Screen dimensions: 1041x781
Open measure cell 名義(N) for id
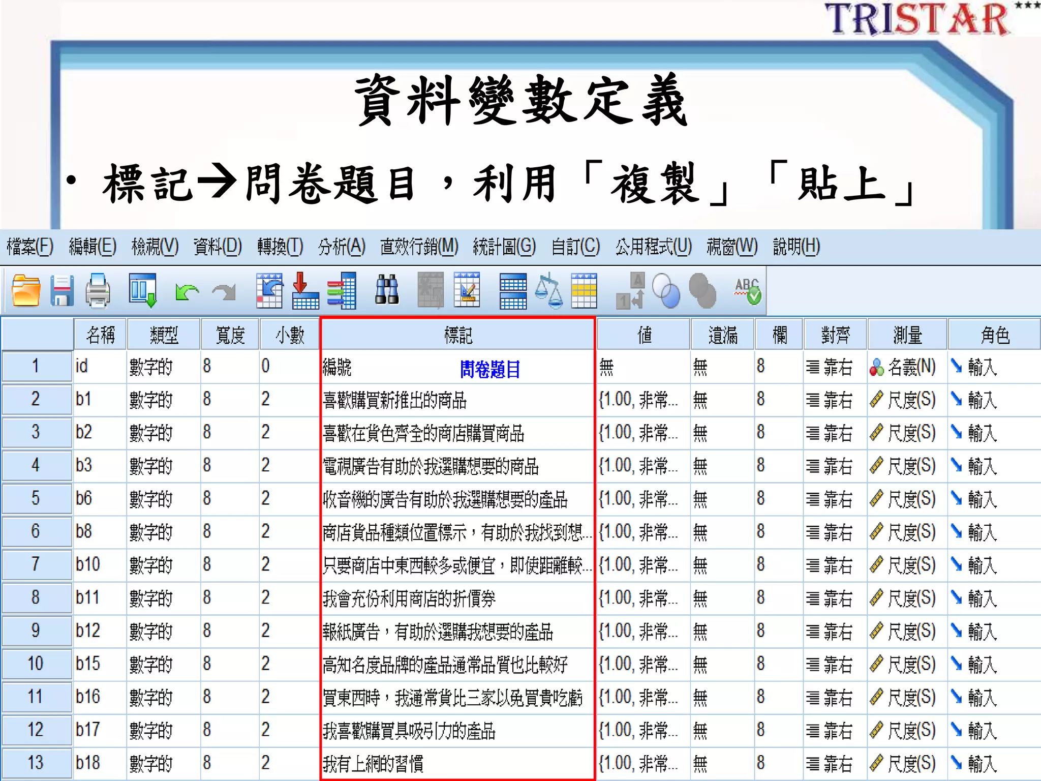pyautogui.click(x=907, y=367)
